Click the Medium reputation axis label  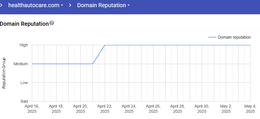(21, 64)
